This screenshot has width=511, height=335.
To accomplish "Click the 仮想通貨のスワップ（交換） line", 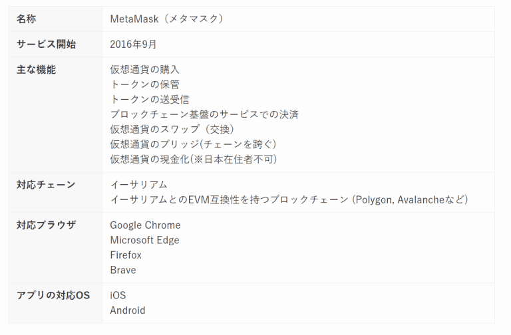I will [x=172, y=129].
